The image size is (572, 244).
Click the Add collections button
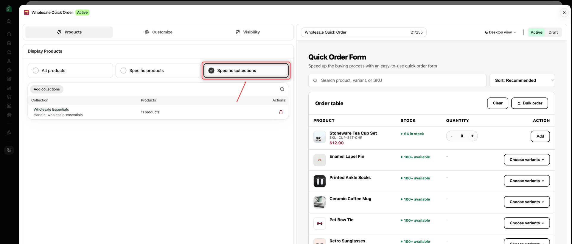[47, 89]
